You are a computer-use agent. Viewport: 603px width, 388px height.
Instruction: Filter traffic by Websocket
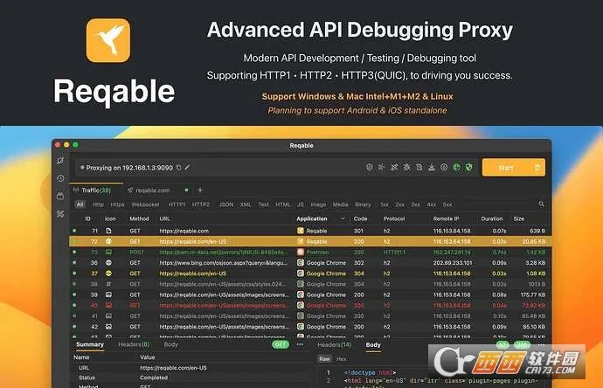pyautogui.click(x=145, y=204)
